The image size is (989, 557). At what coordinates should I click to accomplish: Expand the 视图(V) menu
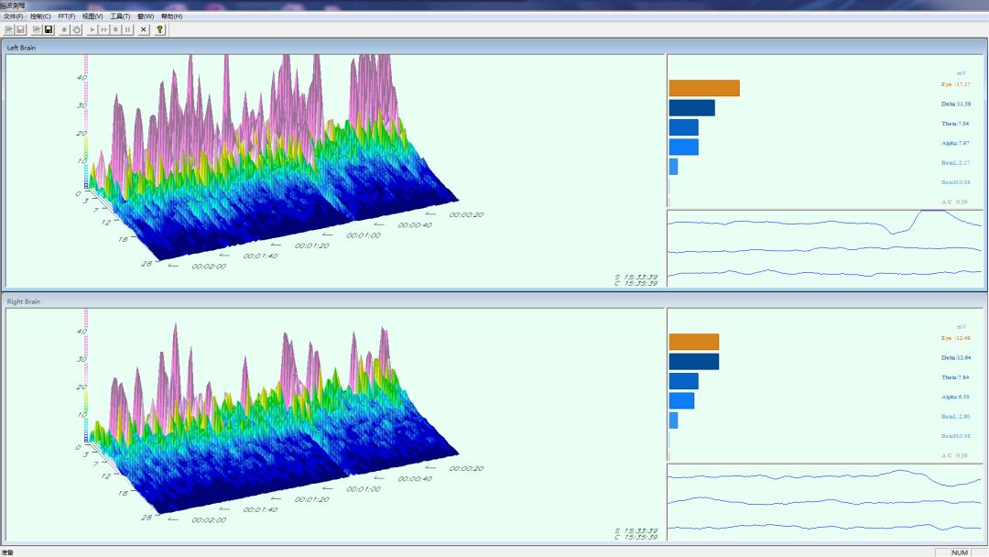click(92, 16)
